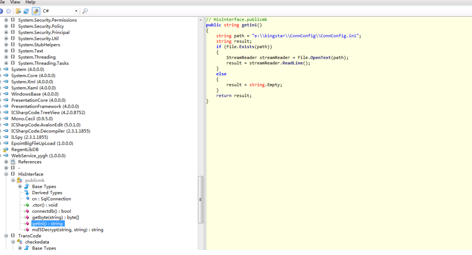
Task: Click the Forward navigation arrow icon
Action: click(x=8, y=11)
